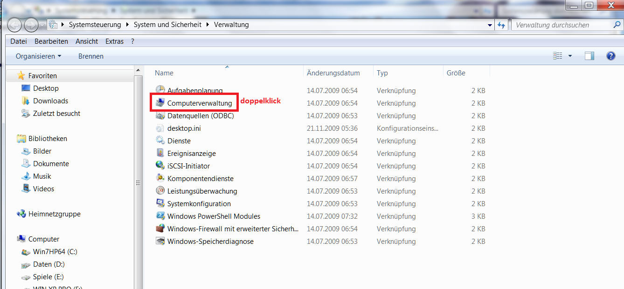The height and width of the screenshot is (289, 624).
Task: Click the Computer icon in navigation pane
Action: pyautogui.click(x=21, y=239)
